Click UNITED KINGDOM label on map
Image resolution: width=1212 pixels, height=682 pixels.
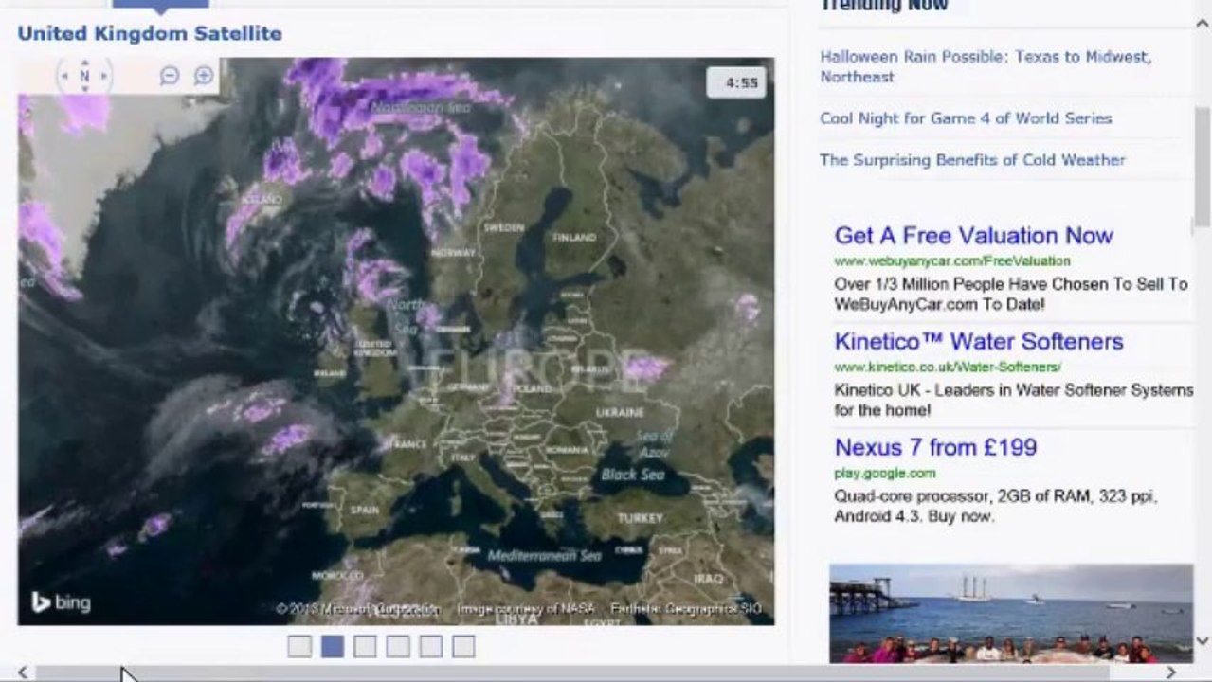[x=375, y=348]
